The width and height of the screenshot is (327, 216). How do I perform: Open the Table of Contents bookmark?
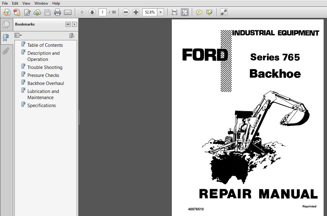point(45,45)
